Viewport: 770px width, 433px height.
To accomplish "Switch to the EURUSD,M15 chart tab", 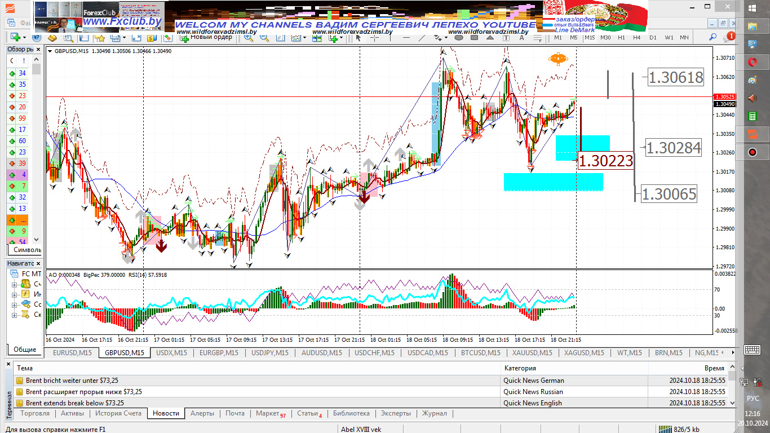I will (x=72, y=353).
